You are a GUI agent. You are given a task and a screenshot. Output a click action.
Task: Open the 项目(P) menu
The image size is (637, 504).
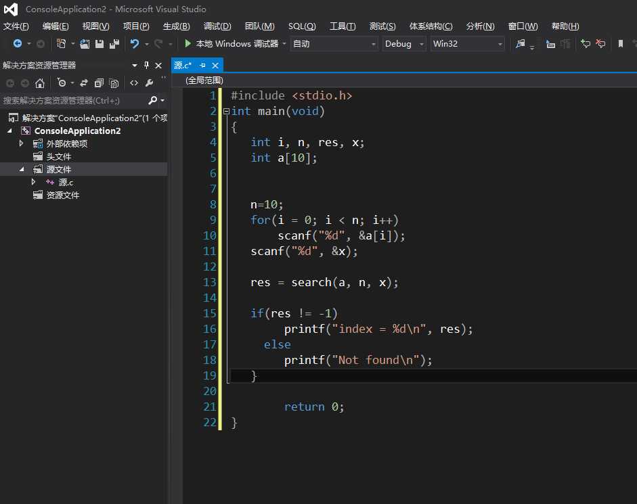pos(136,26)
